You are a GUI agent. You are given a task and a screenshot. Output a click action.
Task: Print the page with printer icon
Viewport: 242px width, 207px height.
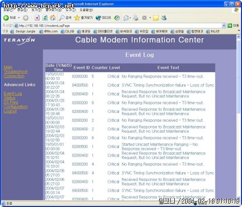point(136,18)
